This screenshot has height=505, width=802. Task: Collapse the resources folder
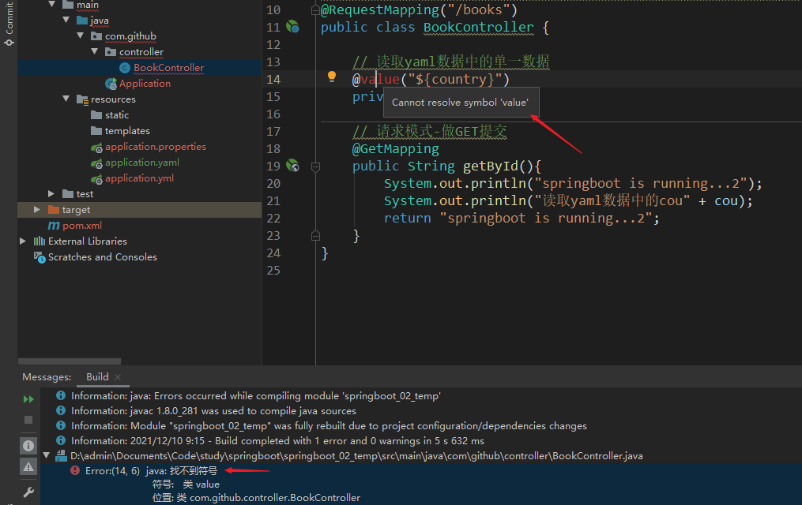tap(66, 99)
